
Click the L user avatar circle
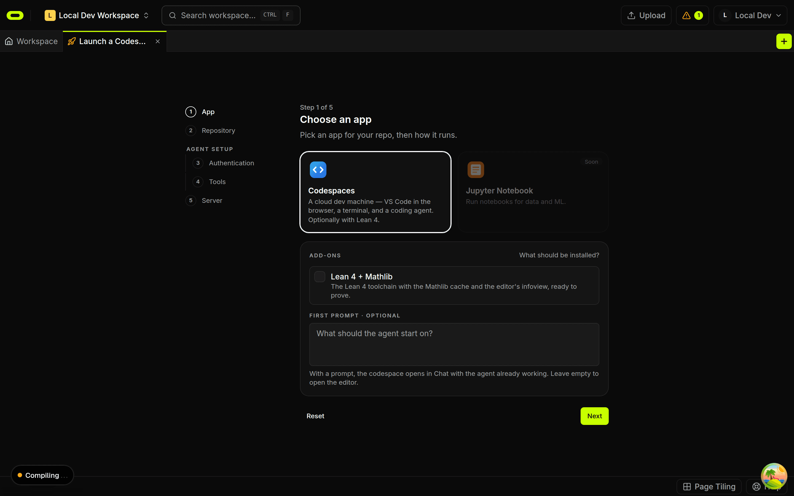click(725, 15)
